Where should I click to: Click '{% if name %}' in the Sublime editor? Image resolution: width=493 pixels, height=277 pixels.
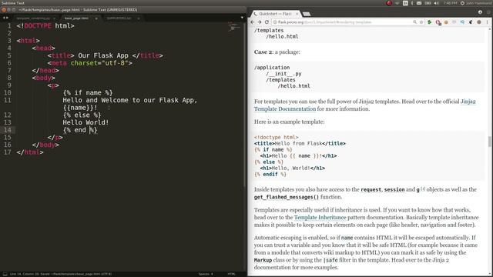(x=88, y=92)
